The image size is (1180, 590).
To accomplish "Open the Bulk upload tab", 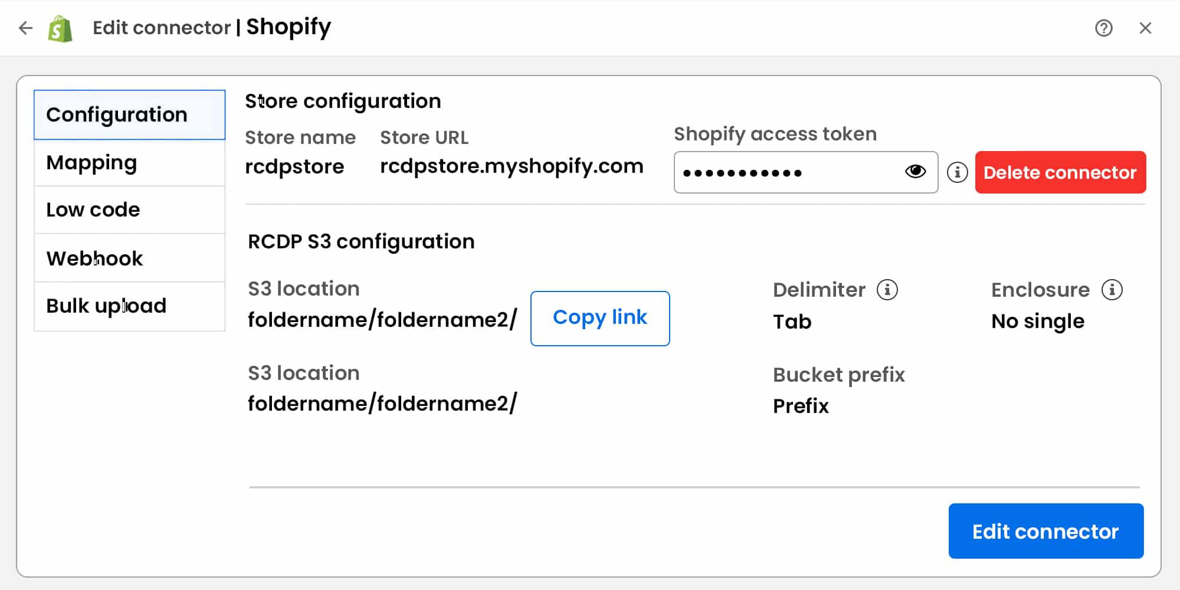I will (129, 306).
